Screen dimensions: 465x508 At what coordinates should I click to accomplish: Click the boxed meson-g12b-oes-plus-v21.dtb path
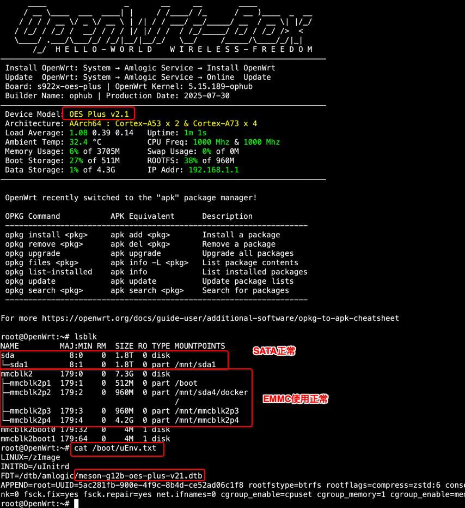(x=138, y=475)
